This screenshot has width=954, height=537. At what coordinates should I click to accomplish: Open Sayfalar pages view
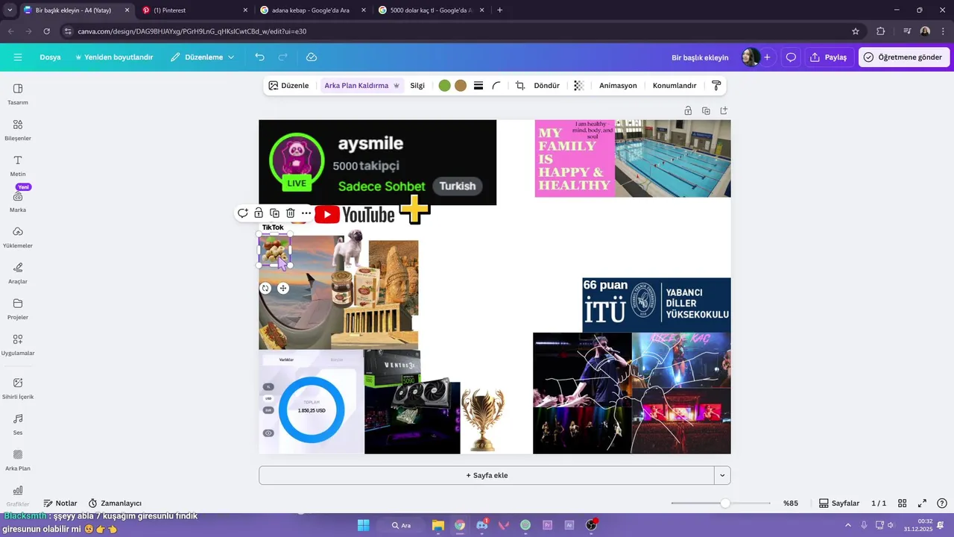[x=839, y=503]
